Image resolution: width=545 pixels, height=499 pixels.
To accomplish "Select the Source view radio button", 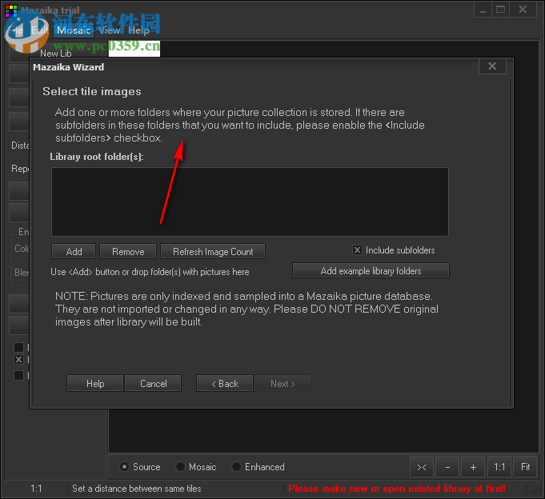I will (124, 467).
